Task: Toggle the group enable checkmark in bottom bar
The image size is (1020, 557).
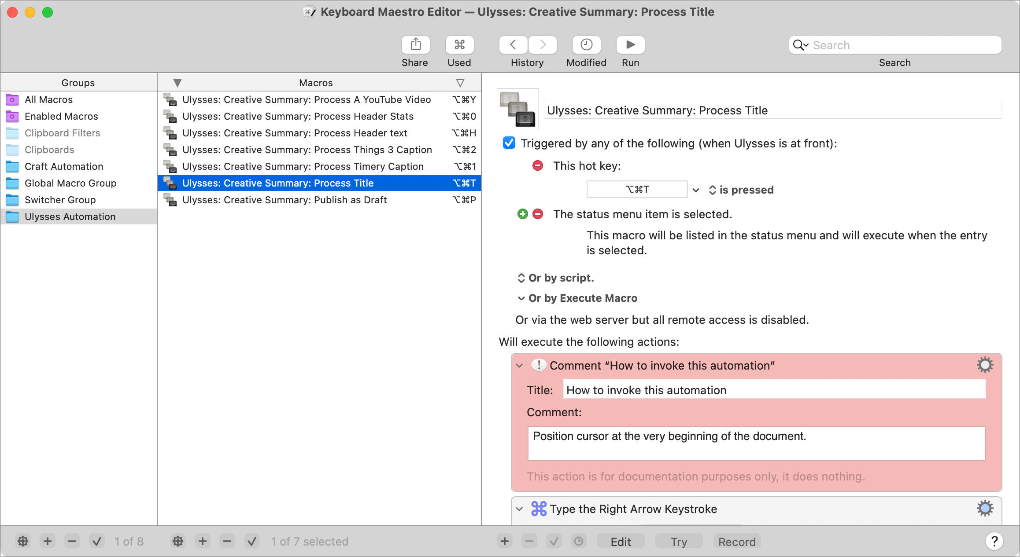Action: 97,541
